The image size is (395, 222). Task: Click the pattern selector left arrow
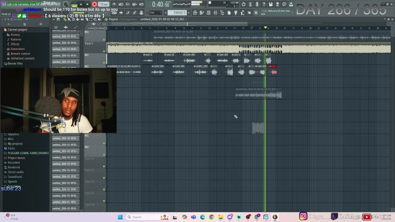click(165, 13)
